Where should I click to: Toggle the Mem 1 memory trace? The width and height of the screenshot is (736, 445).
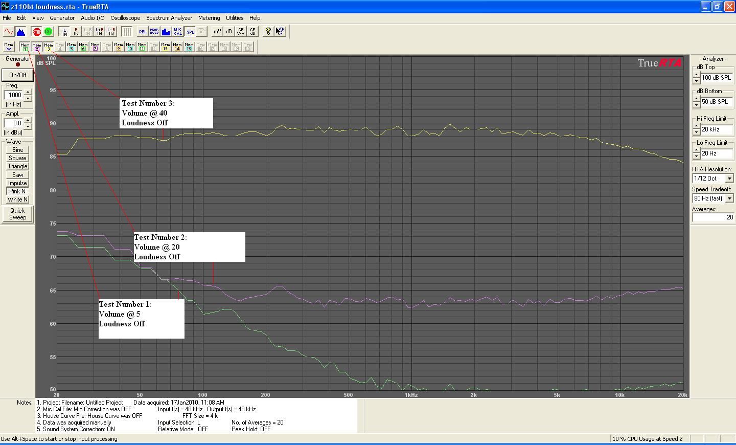[x=25, y=47]
